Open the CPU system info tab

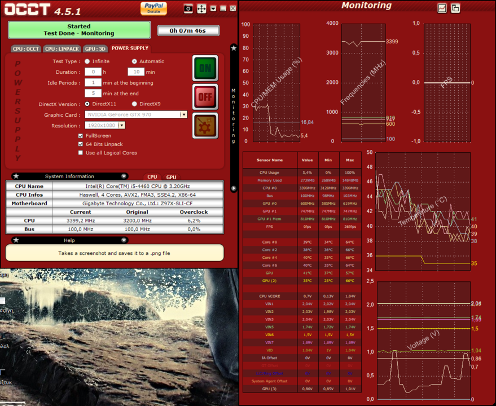pos(152,176)
